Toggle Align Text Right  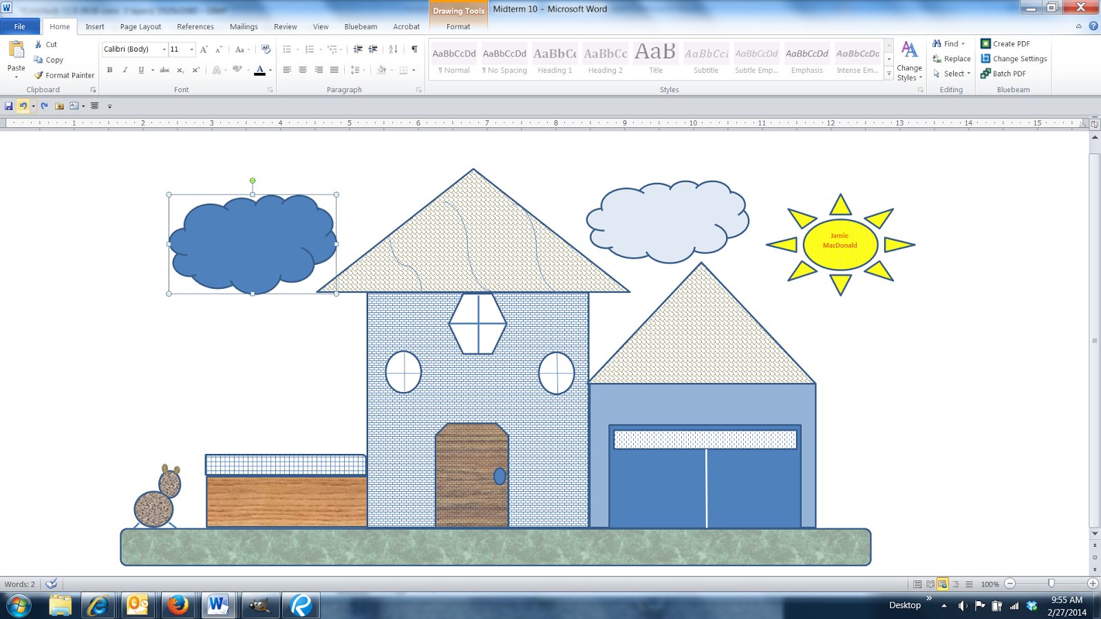coord(319,70)
